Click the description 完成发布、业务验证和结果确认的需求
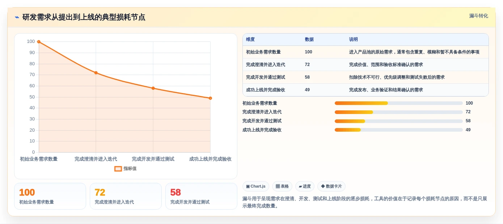 pyautogui.click(x=386, y=90)
